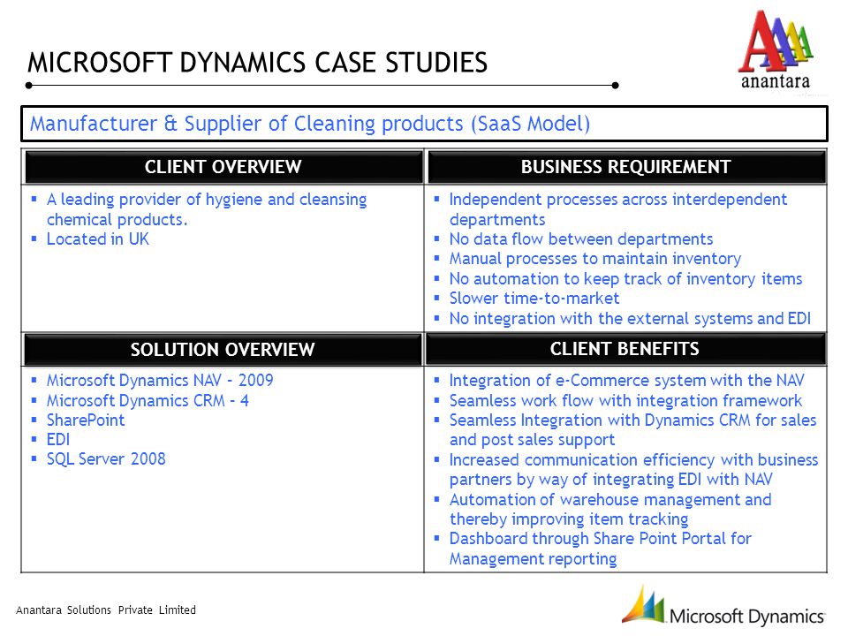Select the 'SOLUTION OVERVIEW' header

coord(223,350)
